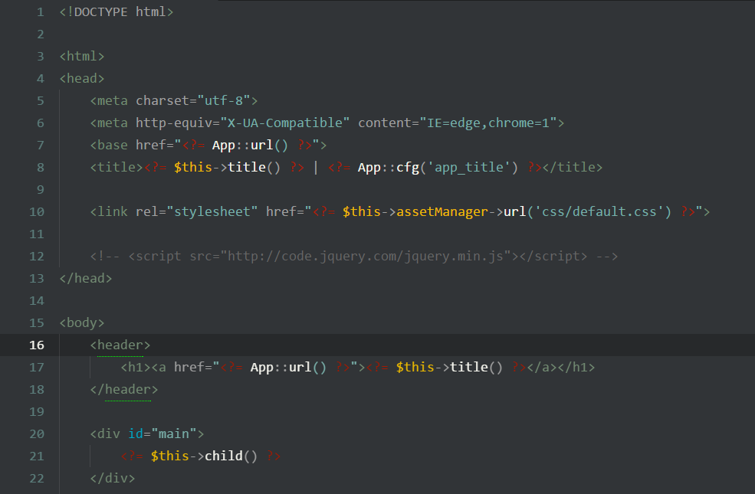
Task: Click $this on line 21
Action: [x=169, y=456]
